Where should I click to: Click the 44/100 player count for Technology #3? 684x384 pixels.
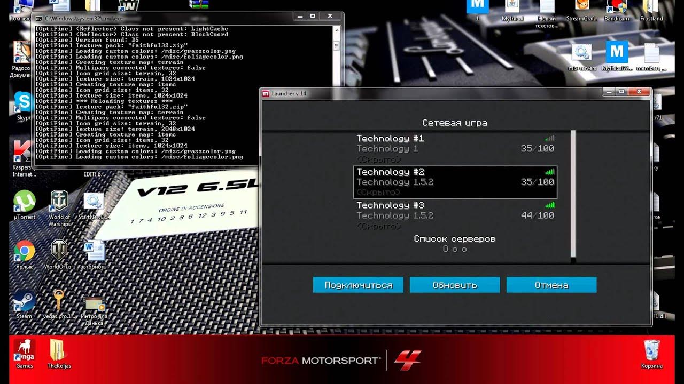pos(538,215)
